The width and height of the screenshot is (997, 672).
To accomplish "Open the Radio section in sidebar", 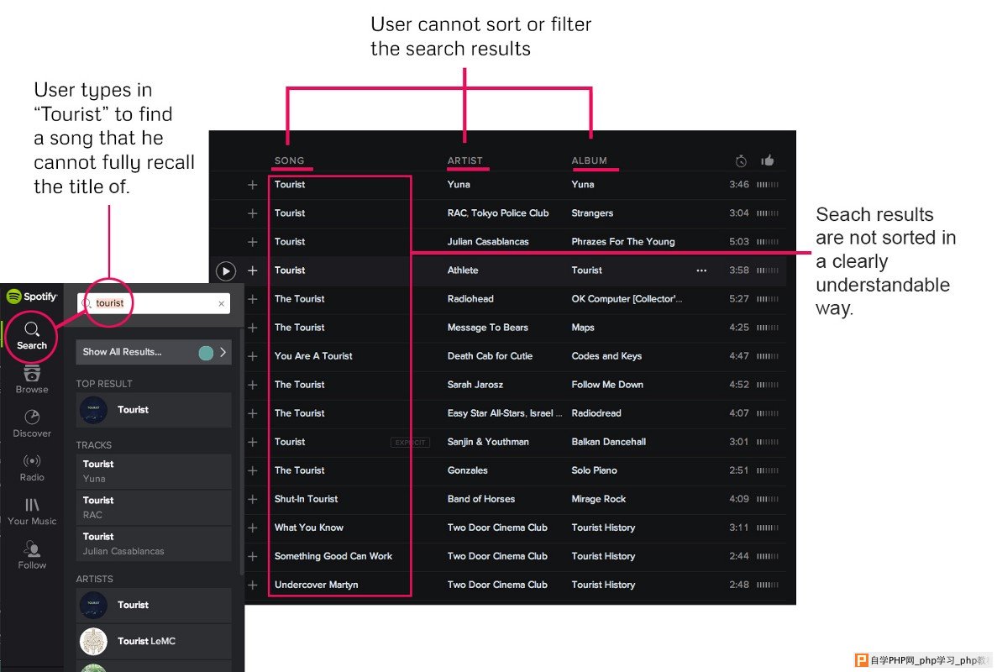I will (32, 467).
